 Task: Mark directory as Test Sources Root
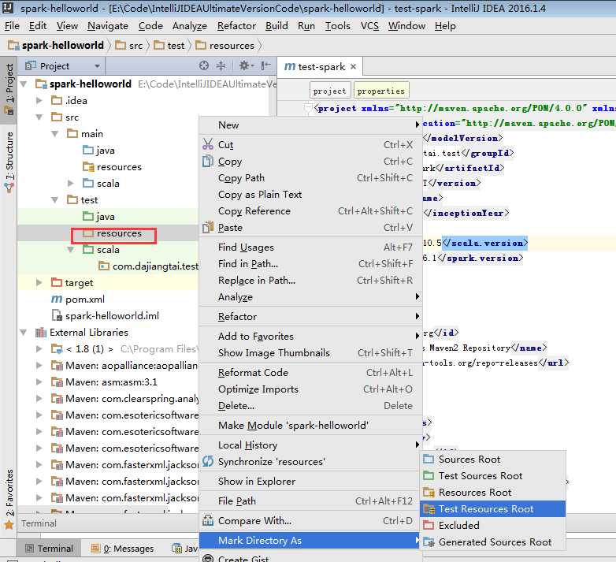(493, 475)
